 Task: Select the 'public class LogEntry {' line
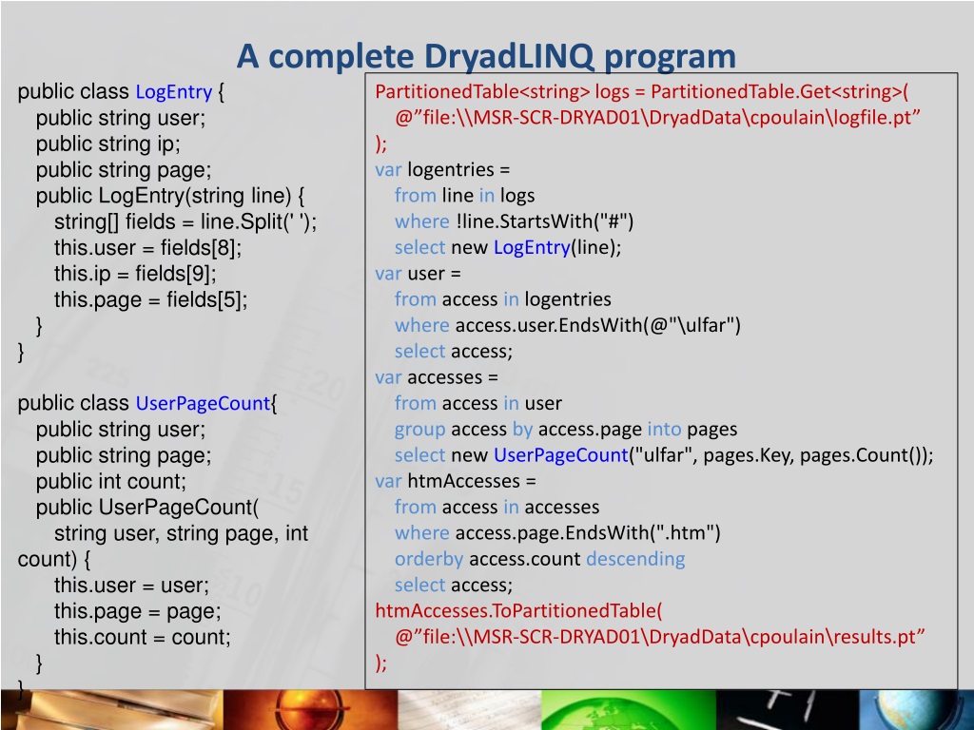121,92
